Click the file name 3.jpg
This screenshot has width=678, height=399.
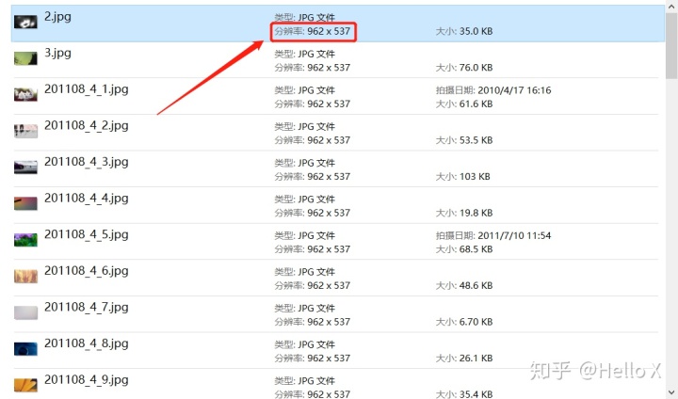click(57, 54)
